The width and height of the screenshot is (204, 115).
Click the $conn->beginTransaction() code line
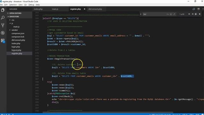click(x=62, y=59)
